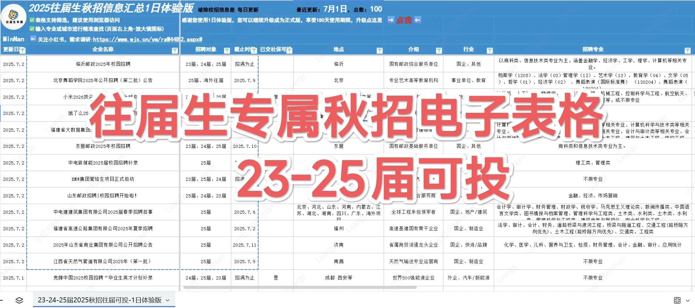This screenshot has width=695, height=308.
Task: Open the filter on the 招聘对象 column
Action: click(227, 50)
